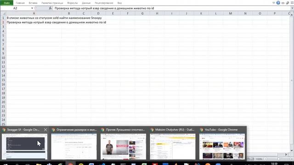Open Против Лукашенко Chrome window thumbnail
The height and width of the screenshot is (165, 294).
[x=123, y=146]
